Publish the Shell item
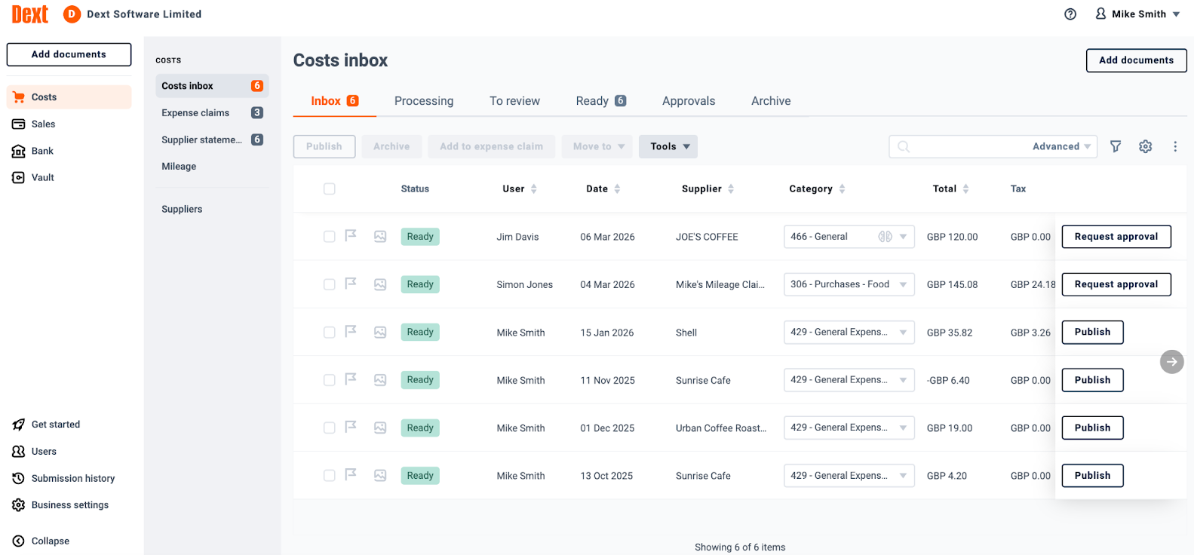Screen dimensions: 1194x555 (1092, 332)
